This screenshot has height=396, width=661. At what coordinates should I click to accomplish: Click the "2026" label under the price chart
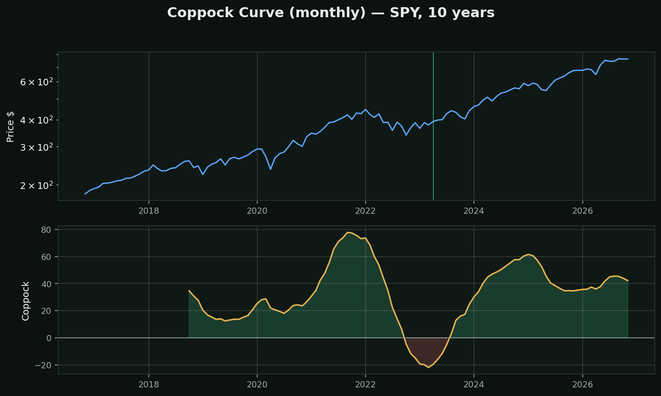pos(582,210)
